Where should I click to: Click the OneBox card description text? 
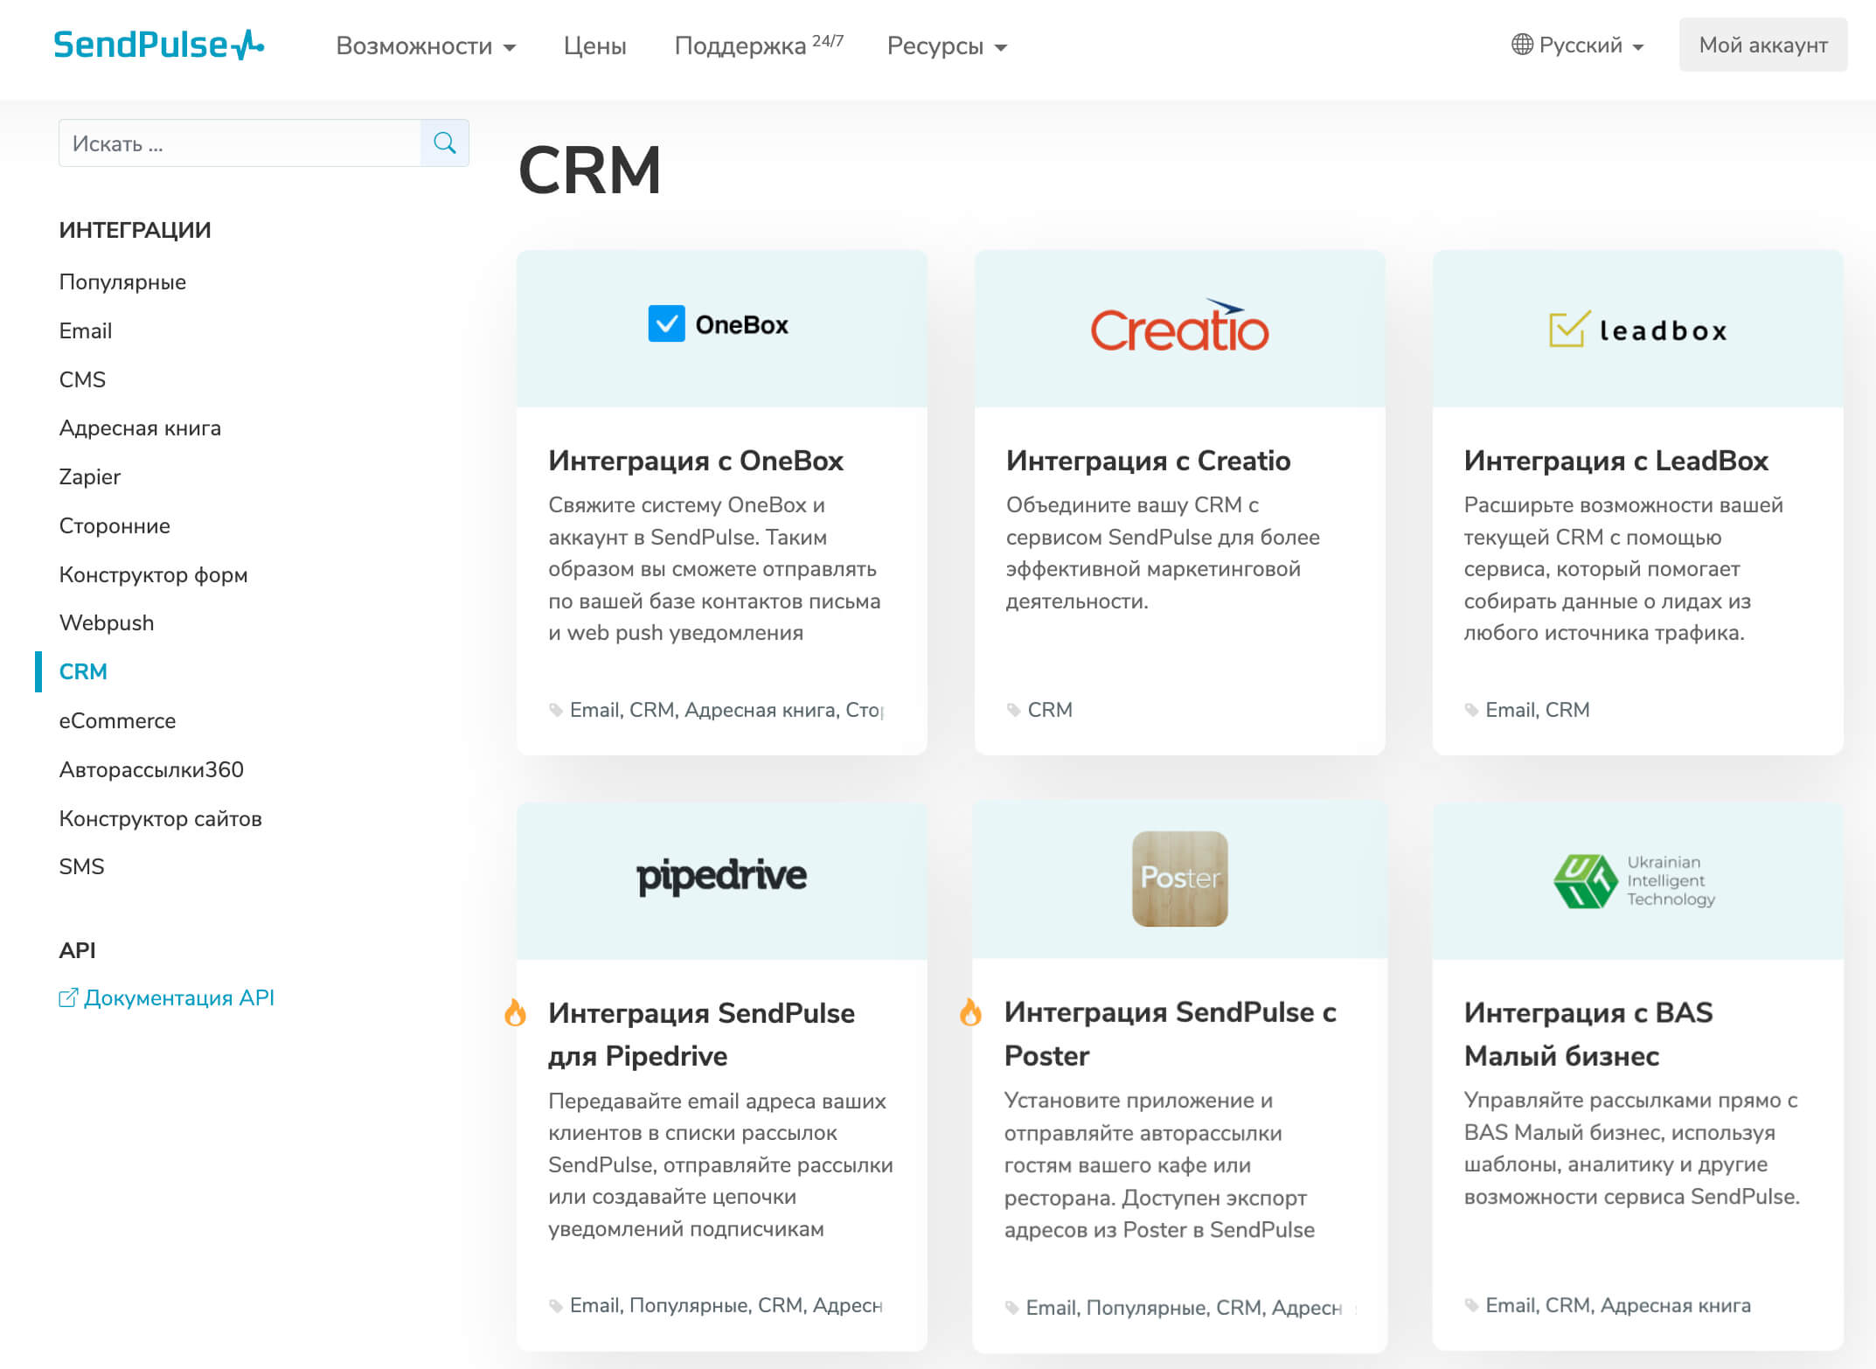click(x=714, y=568)
